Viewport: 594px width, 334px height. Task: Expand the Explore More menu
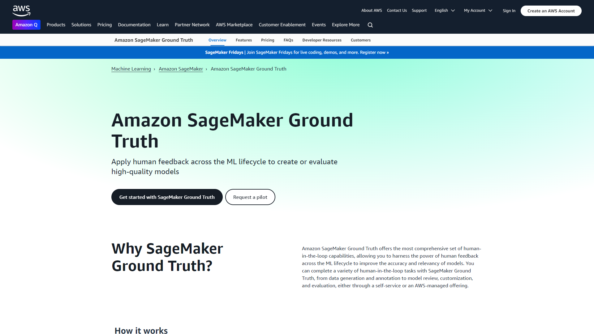click(x=346, y=25)
